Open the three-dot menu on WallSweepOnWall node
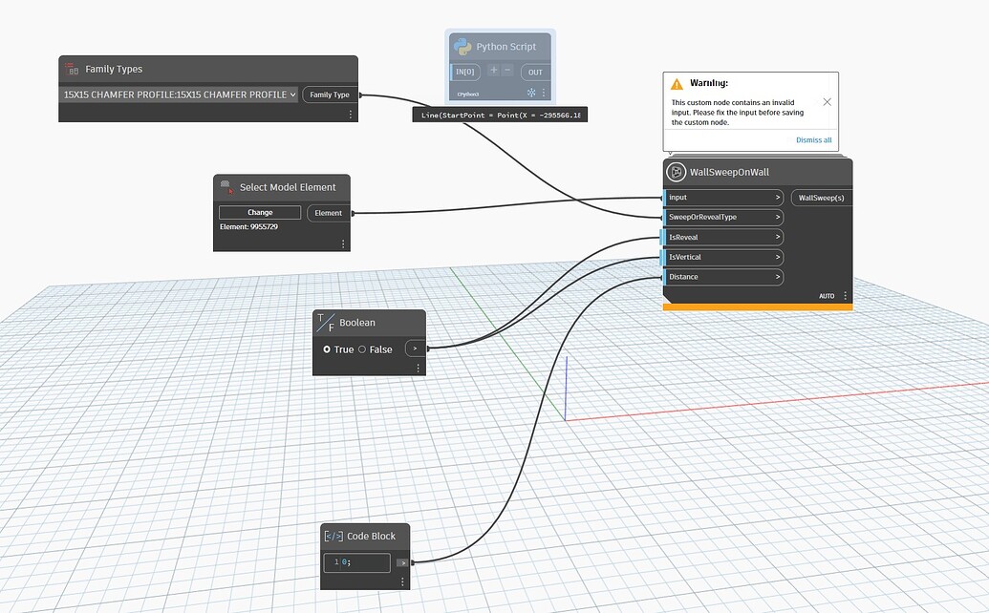Viewport: 989px width, 613px height. (x=845, y=296)
